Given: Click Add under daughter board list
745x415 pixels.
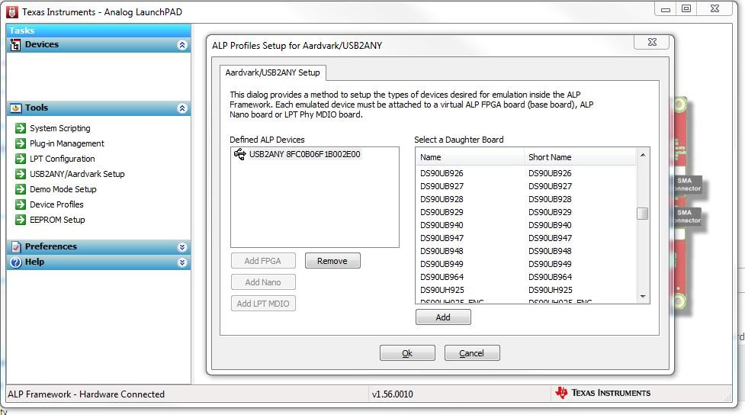Looking at the screenshot, I should point(443,317).
